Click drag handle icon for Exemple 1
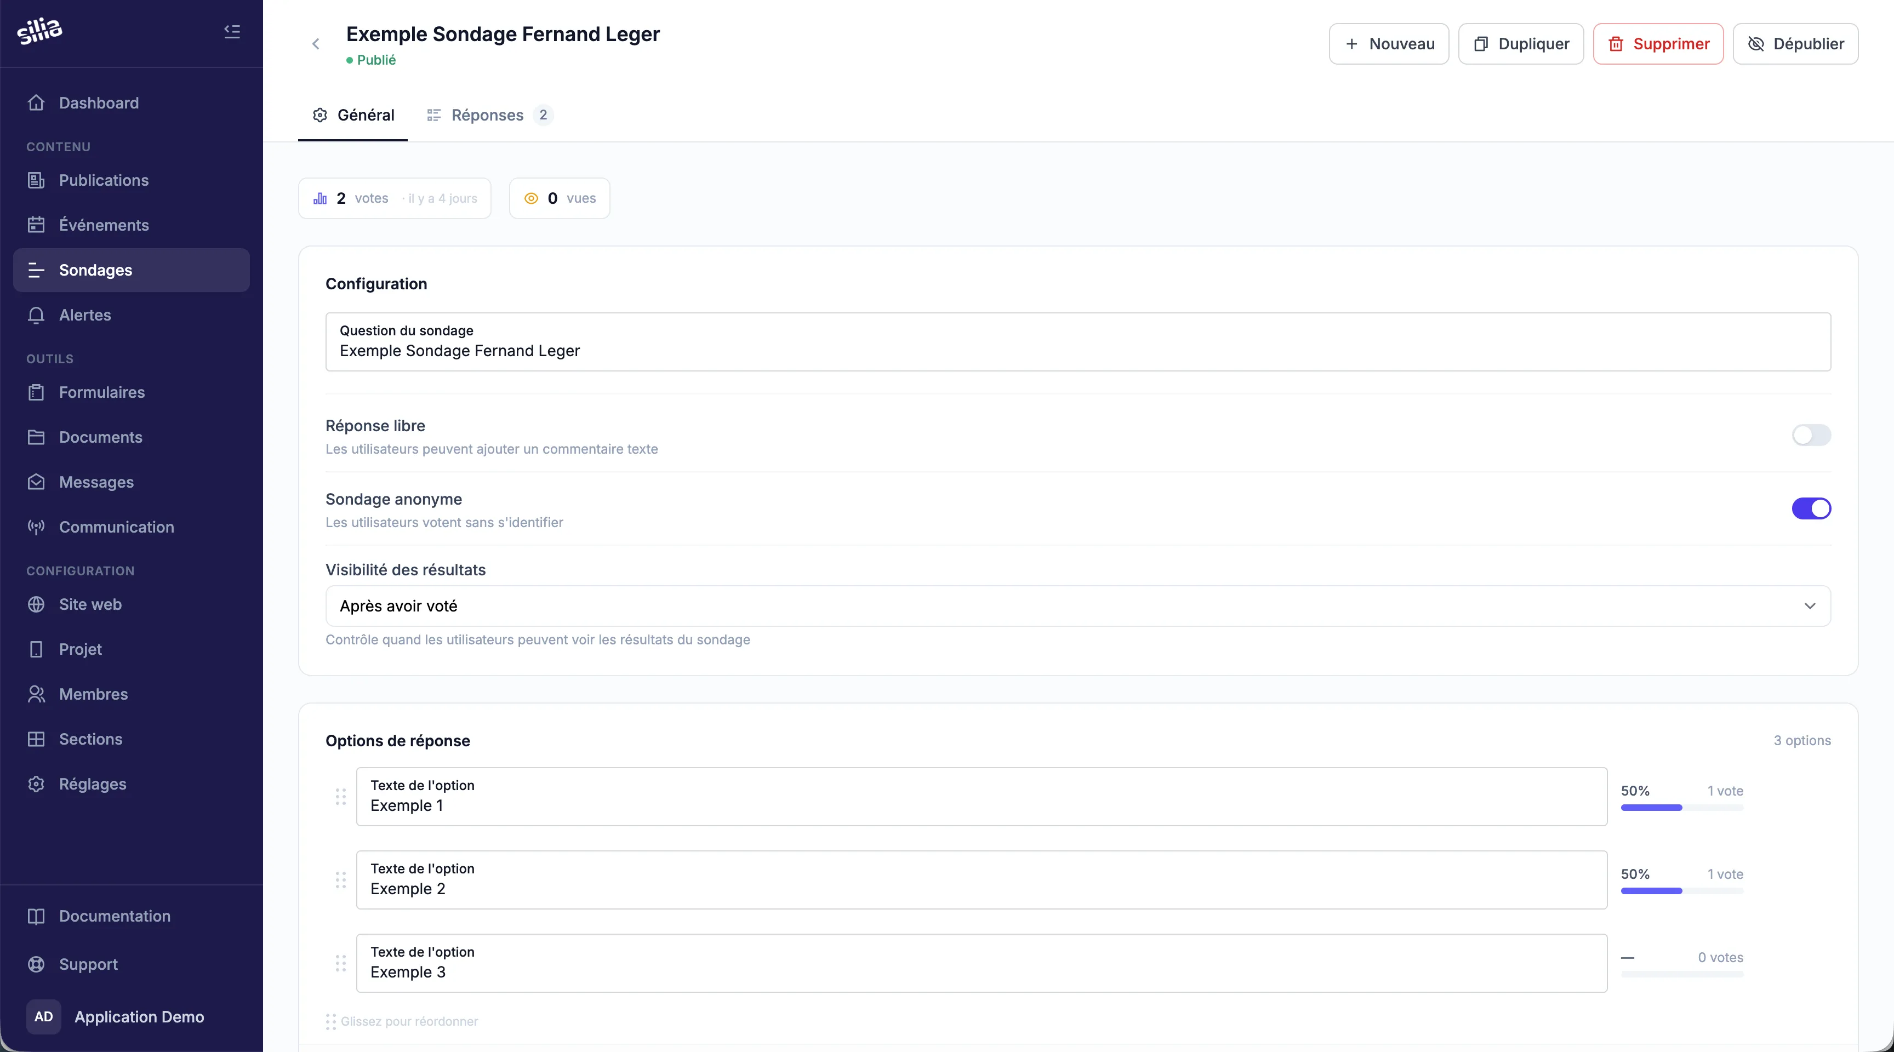 (340, 796)
